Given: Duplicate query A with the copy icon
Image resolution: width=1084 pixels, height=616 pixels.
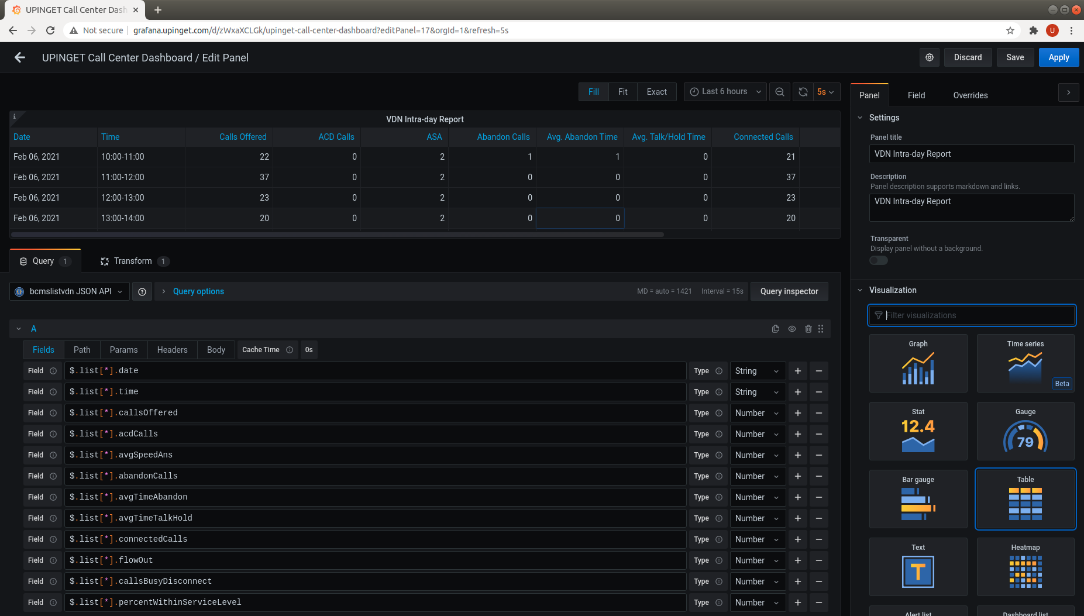Looking at the screenshot, I should pos(776,329).
